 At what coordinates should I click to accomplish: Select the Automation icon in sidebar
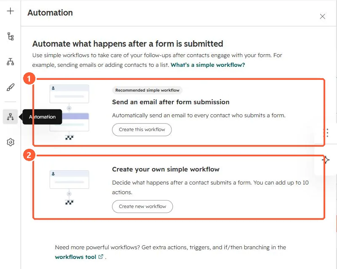coord(10,117)
